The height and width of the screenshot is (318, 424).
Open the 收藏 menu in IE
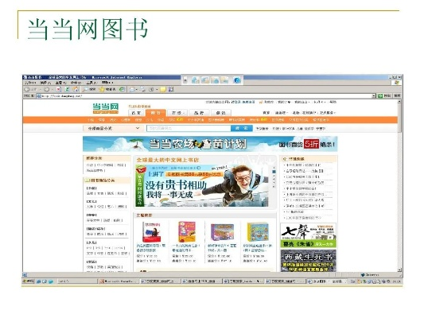tap(76, 83)
